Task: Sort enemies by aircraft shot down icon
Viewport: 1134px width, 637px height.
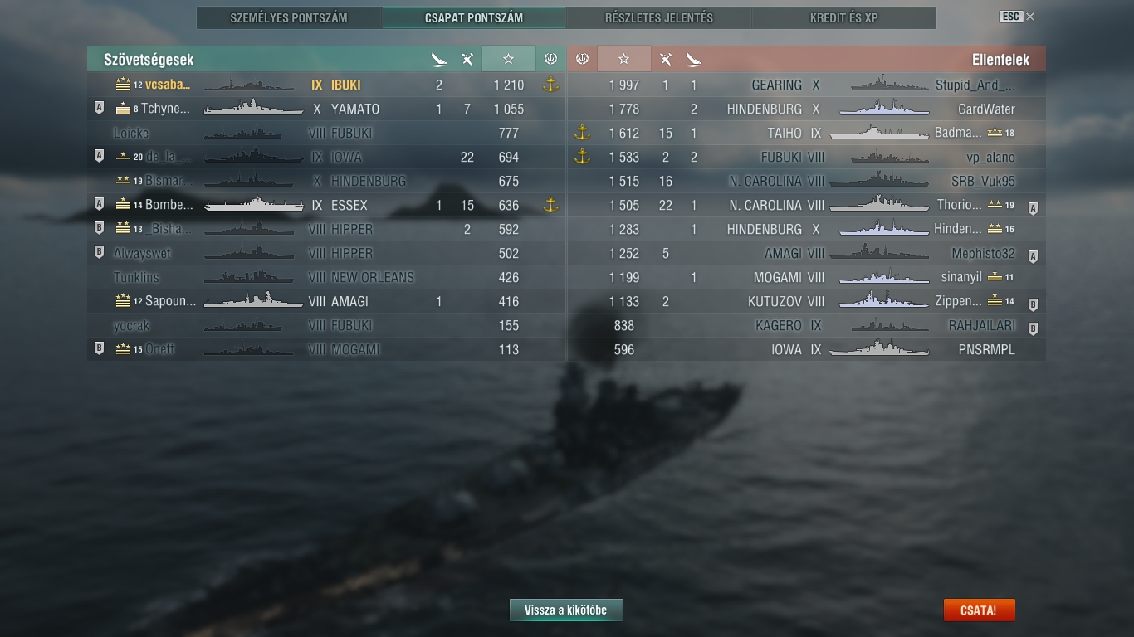Action: click(x=665, y=59)
